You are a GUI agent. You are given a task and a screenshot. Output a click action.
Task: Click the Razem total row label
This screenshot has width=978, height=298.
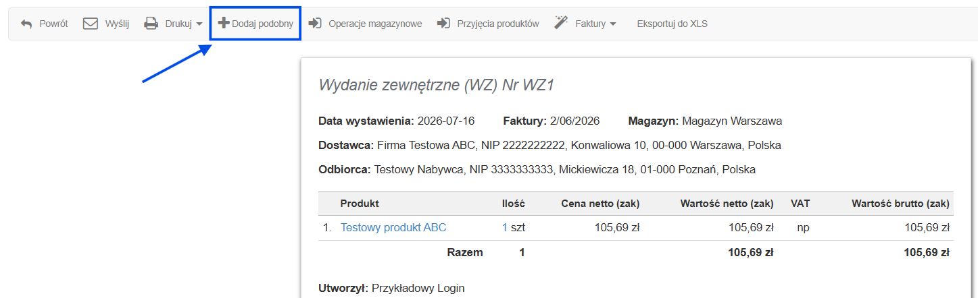coord(465,253)
